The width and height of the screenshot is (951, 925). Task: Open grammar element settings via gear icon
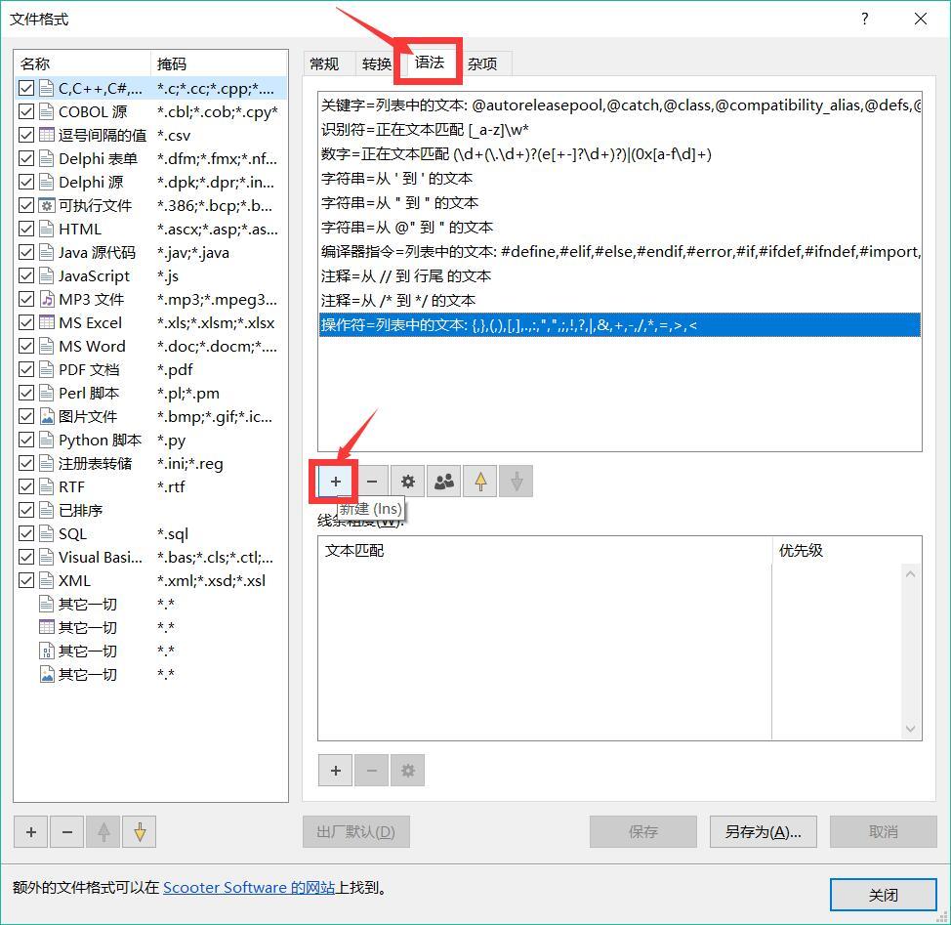point(407,481)
